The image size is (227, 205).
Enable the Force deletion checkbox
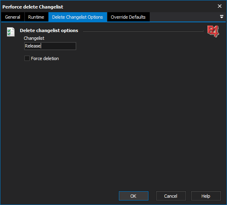(x=27, y=58)
